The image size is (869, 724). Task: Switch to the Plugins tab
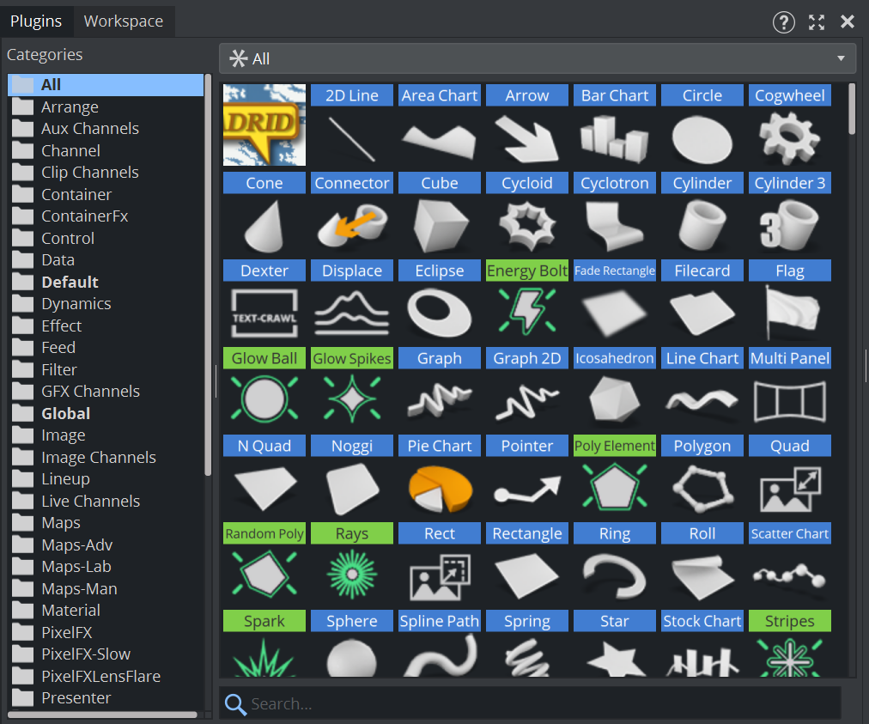(36, 21)
